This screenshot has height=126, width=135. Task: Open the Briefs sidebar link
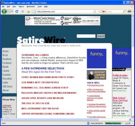click(x=5, y=67)
